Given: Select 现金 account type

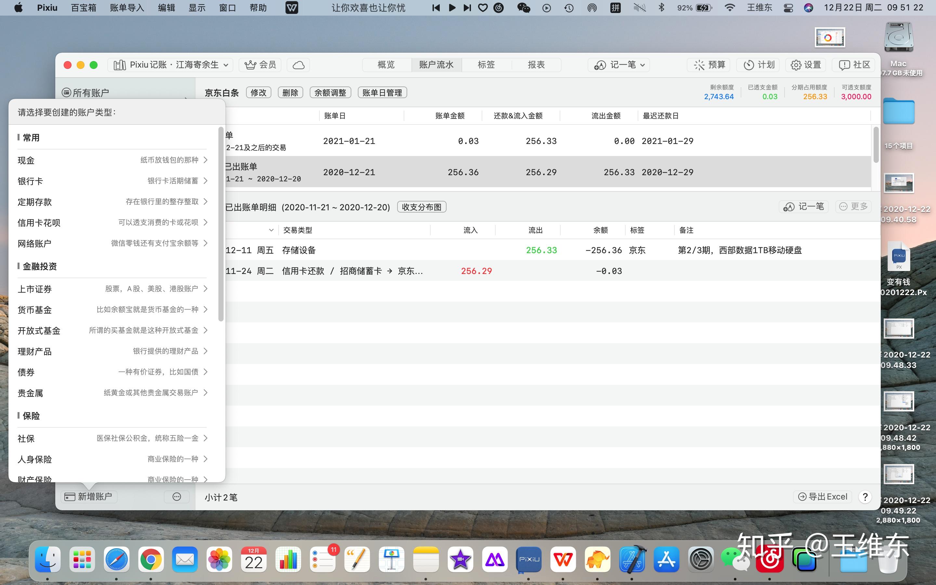Looking at the screenshot, I should (112, 160).
